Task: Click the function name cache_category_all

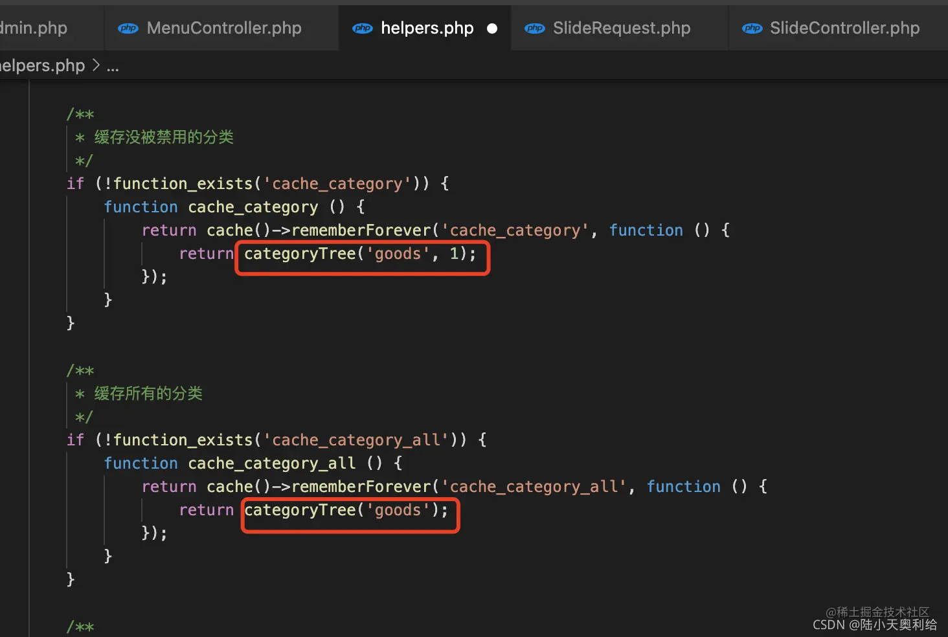Action: (272, 464)
